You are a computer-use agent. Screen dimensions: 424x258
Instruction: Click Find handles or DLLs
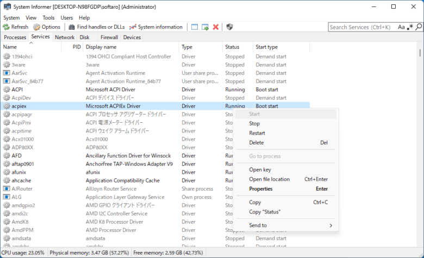[x=97, y=27]
